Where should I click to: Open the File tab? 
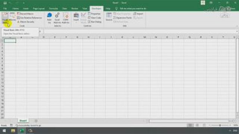[5, 9]
